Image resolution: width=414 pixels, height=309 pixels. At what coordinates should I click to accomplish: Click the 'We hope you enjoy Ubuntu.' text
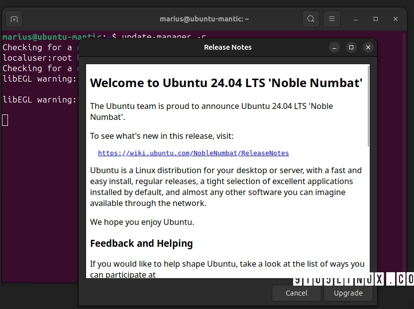point(142,222)
